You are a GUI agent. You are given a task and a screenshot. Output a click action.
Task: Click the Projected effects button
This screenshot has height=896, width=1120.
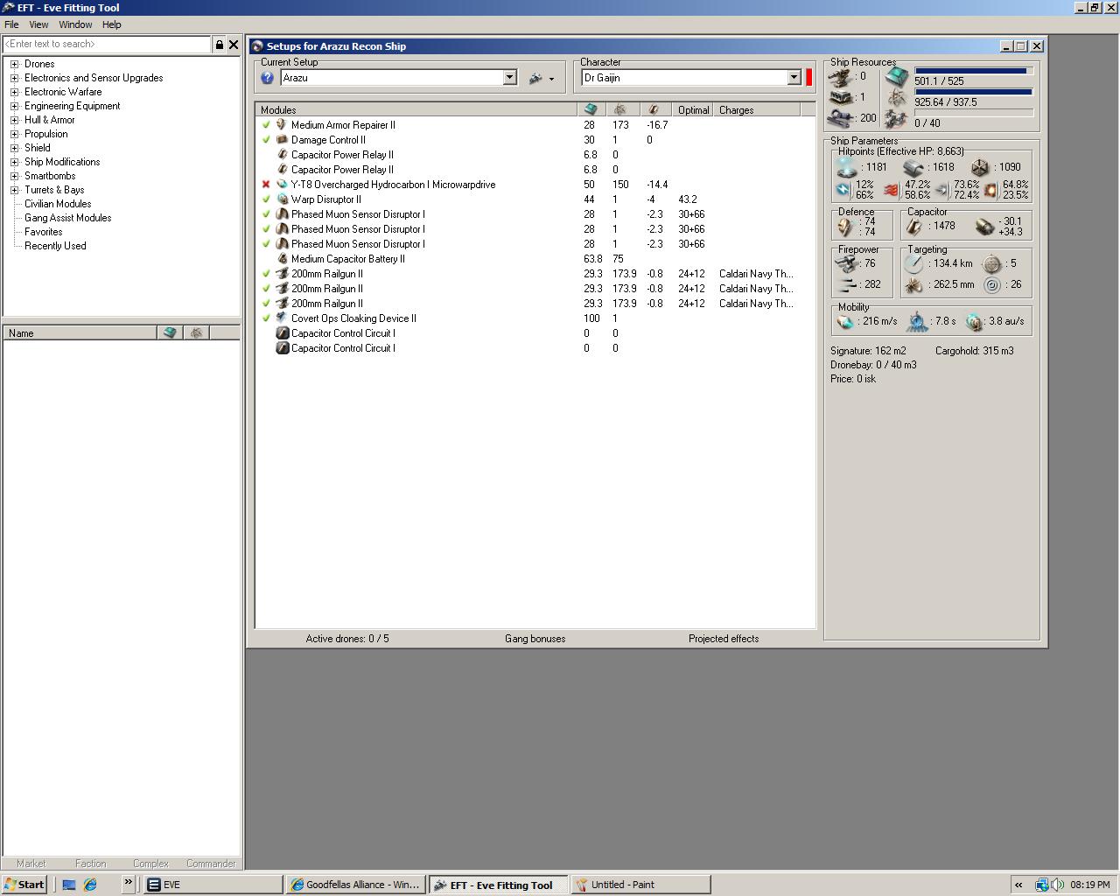tap(724, 639)
